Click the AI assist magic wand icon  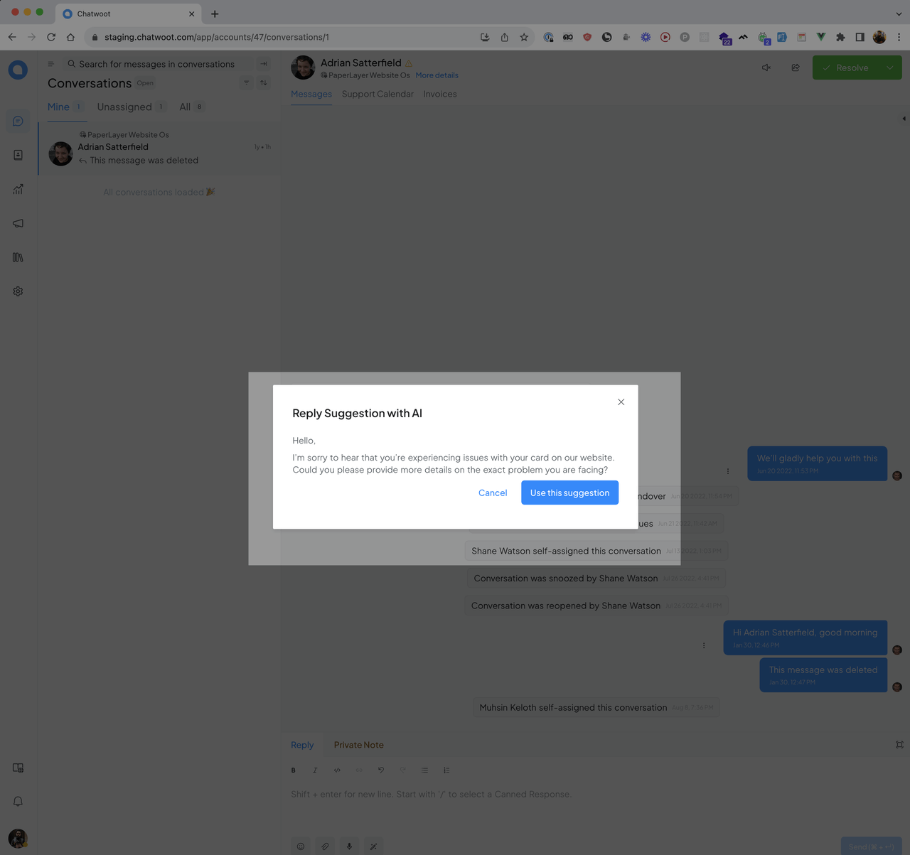tap(373, 846)
